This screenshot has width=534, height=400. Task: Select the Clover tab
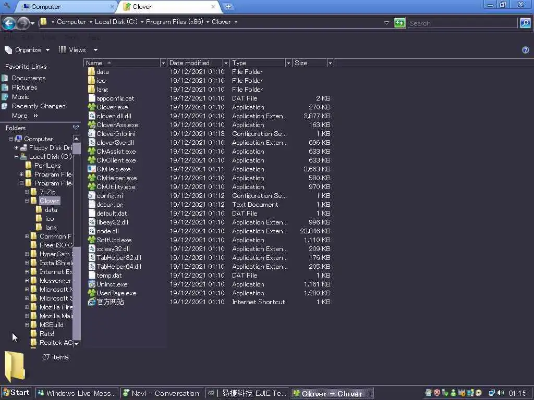click(x=169, y=6)
